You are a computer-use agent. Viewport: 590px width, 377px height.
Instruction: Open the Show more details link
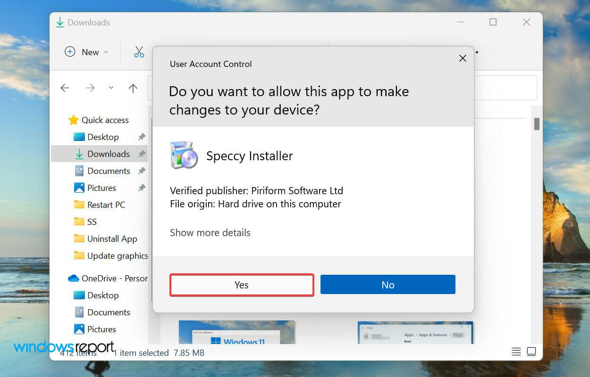(x=210, y=232)
